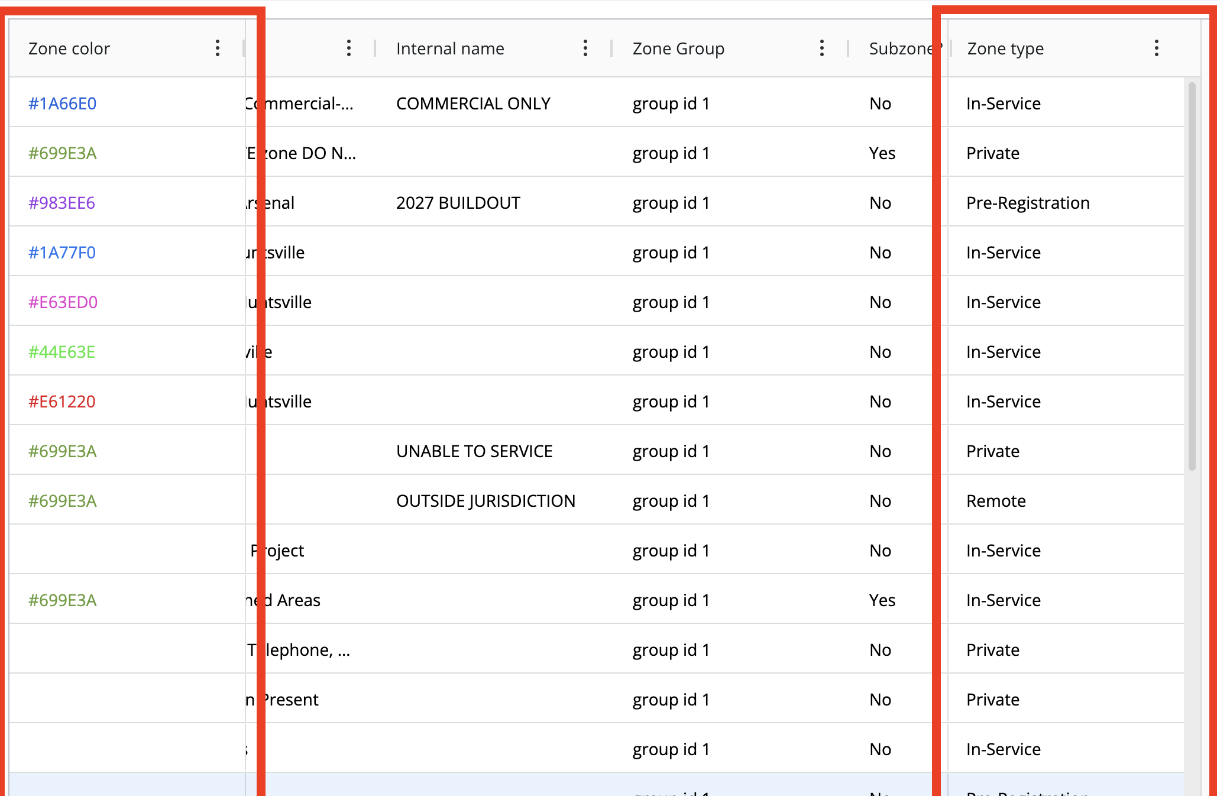Select the UNABLE TO SERVICE row
The image size is (1217, 796).
[474, 451]
